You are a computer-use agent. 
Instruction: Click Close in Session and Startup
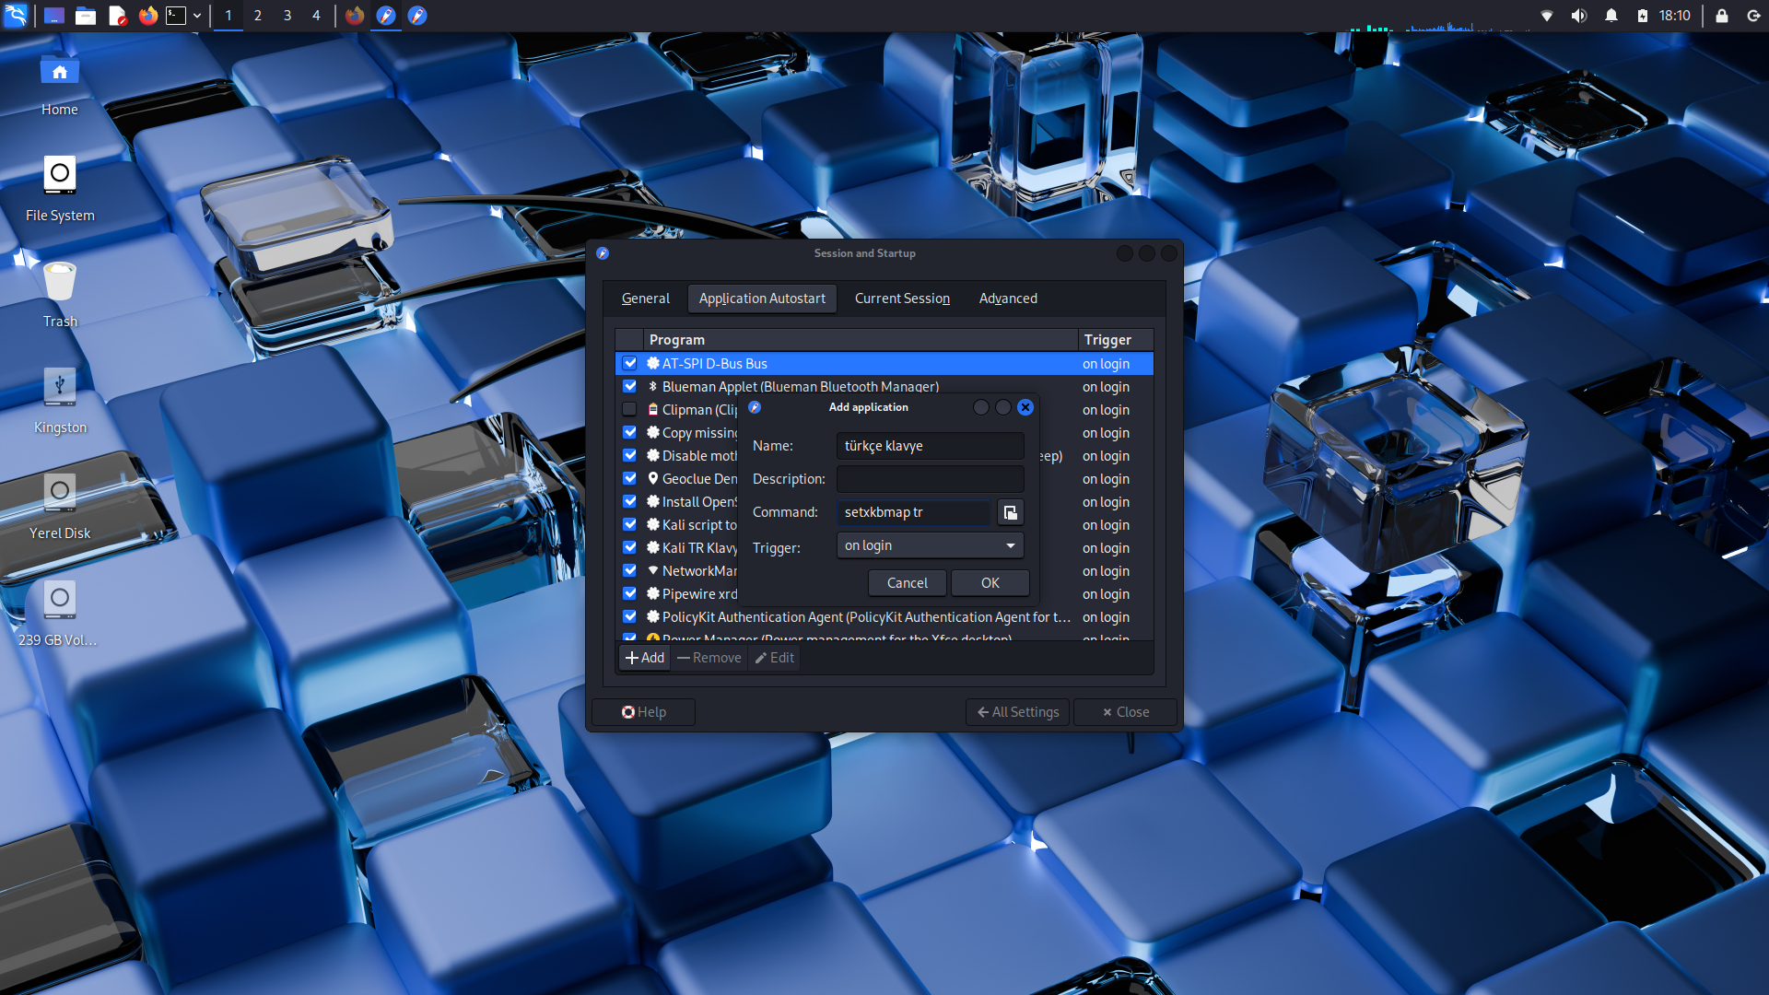pyautogui.click(x=1126, y=712)
